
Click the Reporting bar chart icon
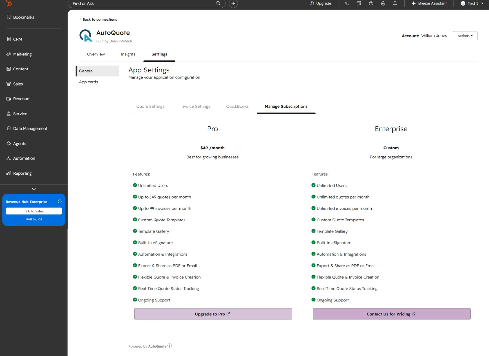click(x=9, y=173)
